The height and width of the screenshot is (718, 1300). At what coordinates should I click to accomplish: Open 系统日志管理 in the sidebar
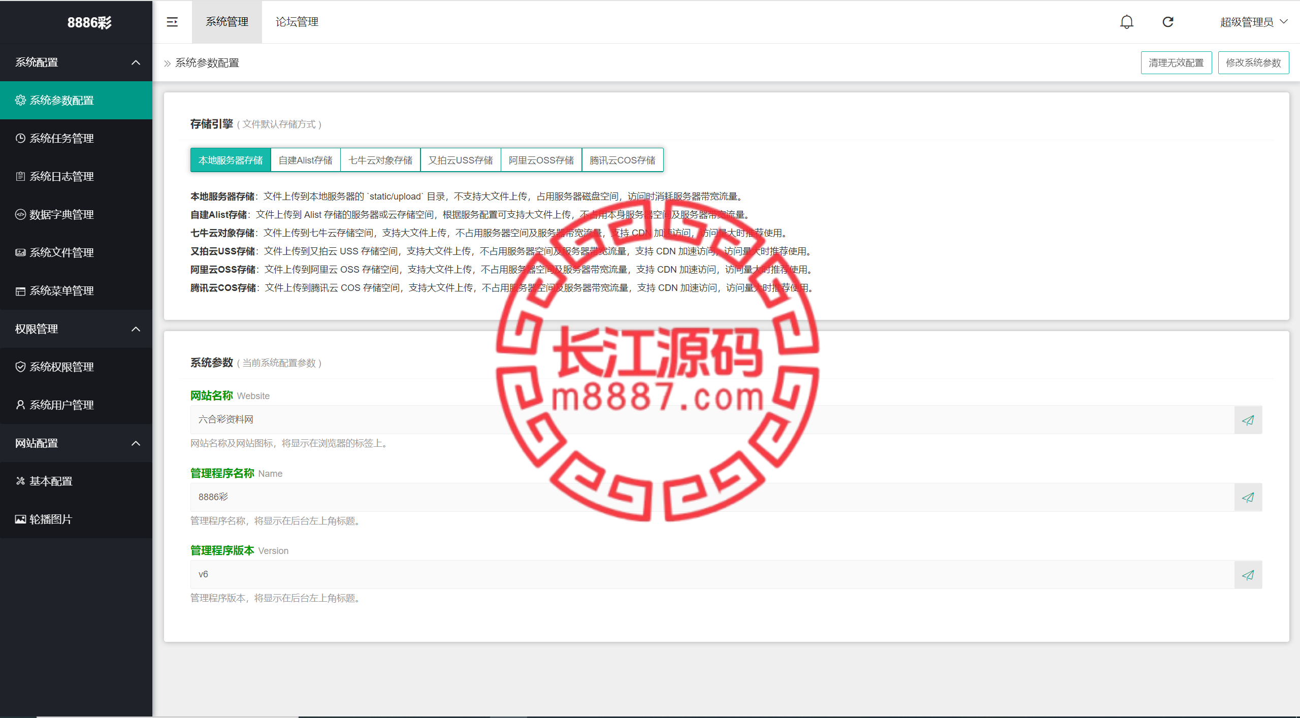tap(76, 176)
